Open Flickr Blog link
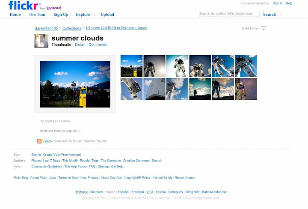Screen dimensions: 308x209 21,178
